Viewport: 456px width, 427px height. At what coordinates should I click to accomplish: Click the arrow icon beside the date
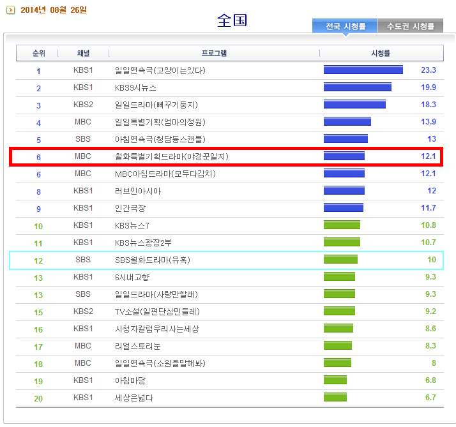[x=10, y=10]
